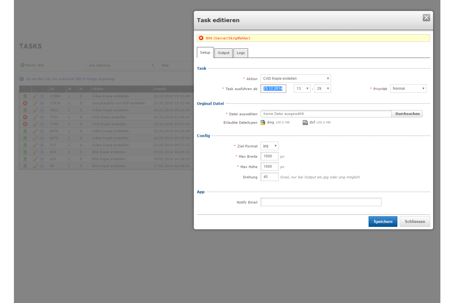Expand the Priorität dropdown set to Normal
Screen dimensions: 454x303
(x=408, y=88)
